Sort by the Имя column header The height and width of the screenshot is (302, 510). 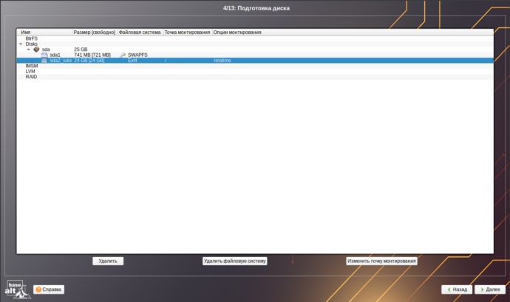pos(44,32)
